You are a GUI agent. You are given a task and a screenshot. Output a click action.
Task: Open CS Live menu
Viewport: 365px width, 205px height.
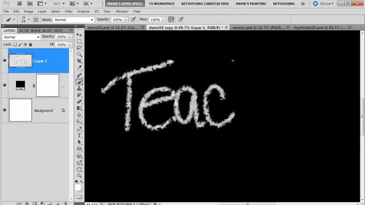pos(323,3)
